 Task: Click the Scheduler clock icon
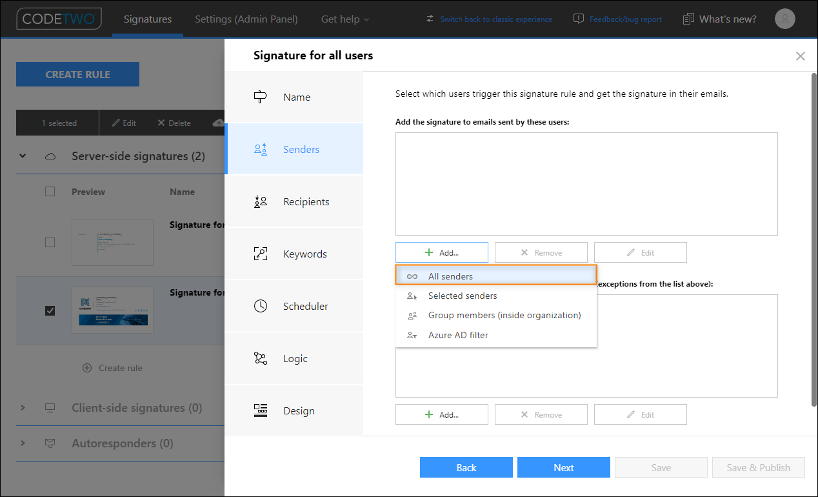pos(261,307)
